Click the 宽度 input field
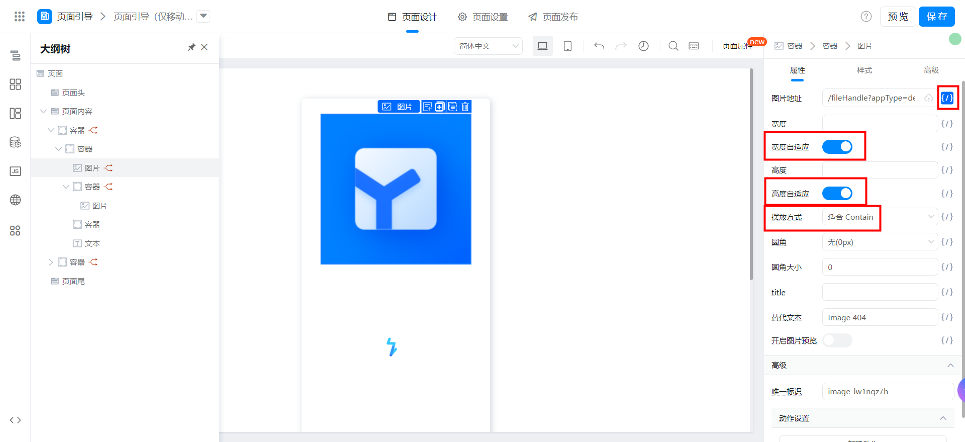The height and width of the screenshot is (442, 965). coord(880,123)
